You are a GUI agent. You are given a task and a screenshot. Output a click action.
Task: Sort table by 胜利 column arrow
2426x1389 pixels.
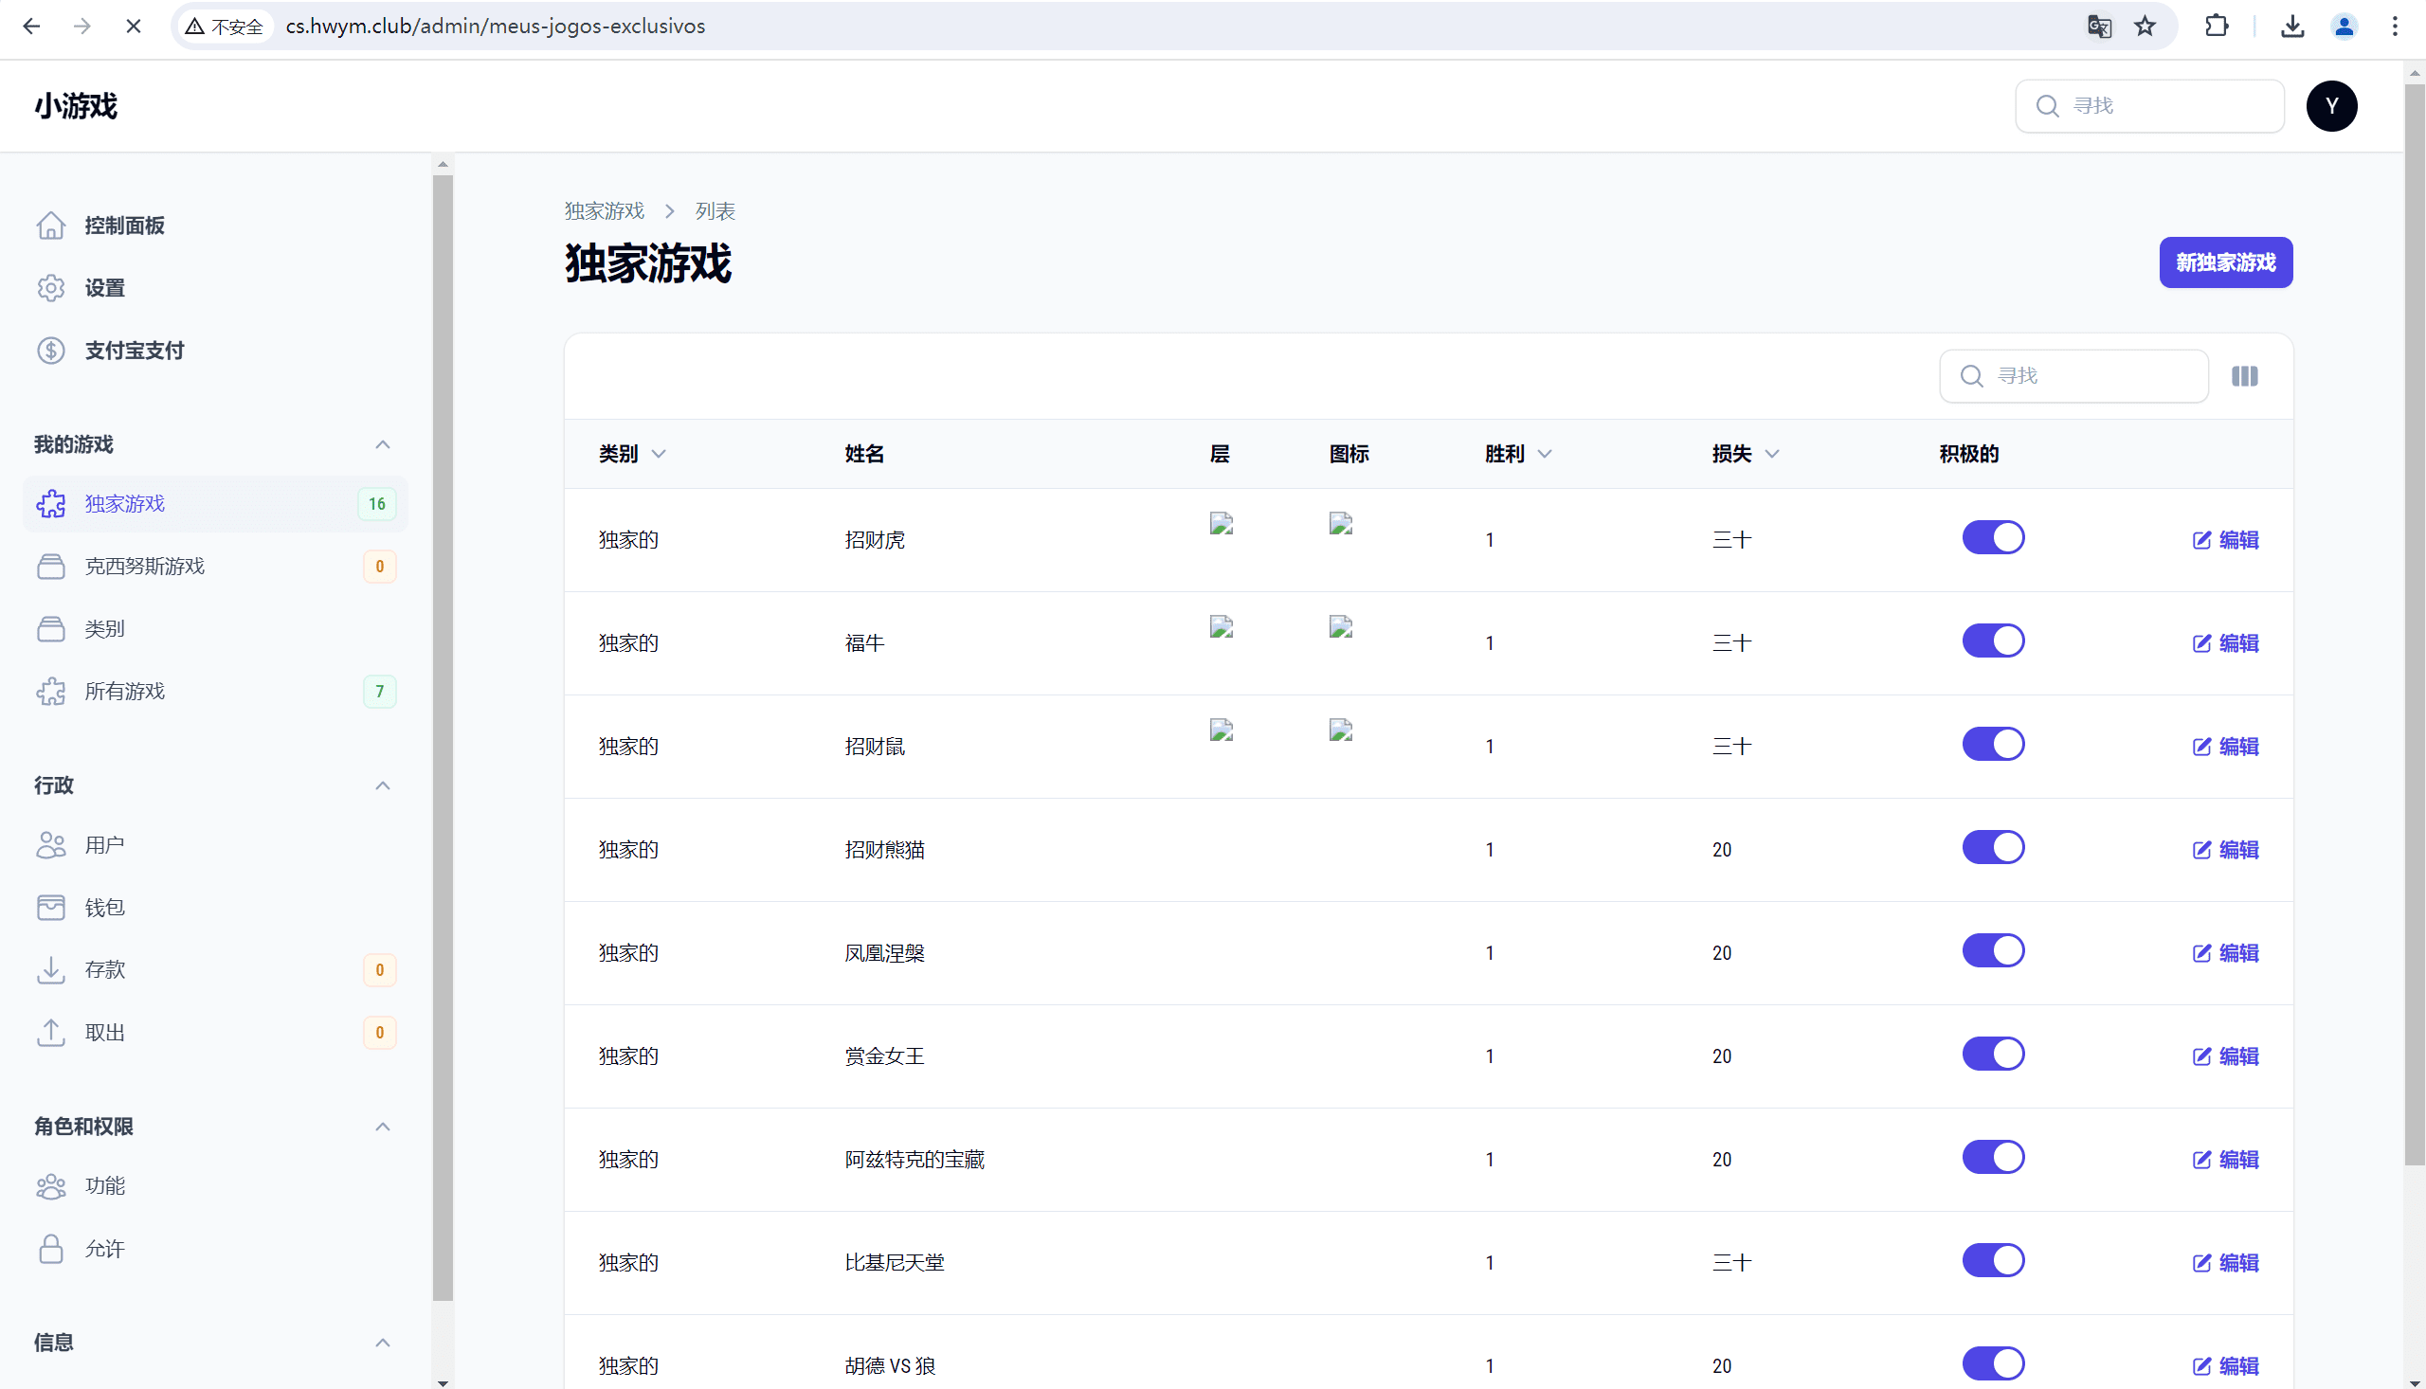[1545, 454]
